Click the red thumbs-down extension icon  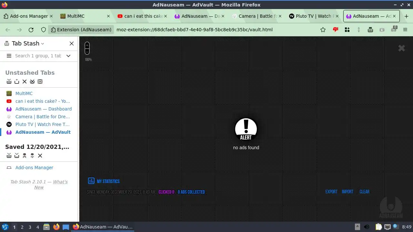pos(336,30)
